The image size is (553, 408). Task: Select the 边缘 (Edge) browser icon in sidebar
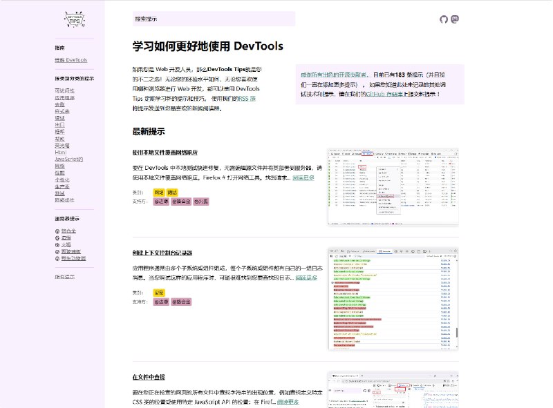coord(57,237)
